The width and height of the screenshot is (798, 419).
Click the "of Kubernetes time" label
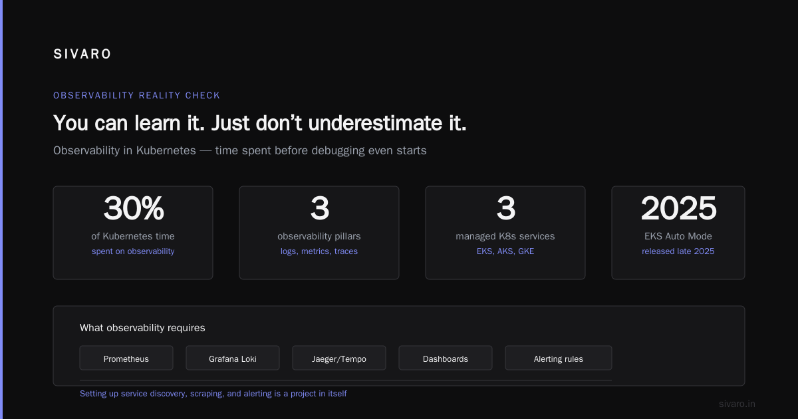[x=133, y=236]
